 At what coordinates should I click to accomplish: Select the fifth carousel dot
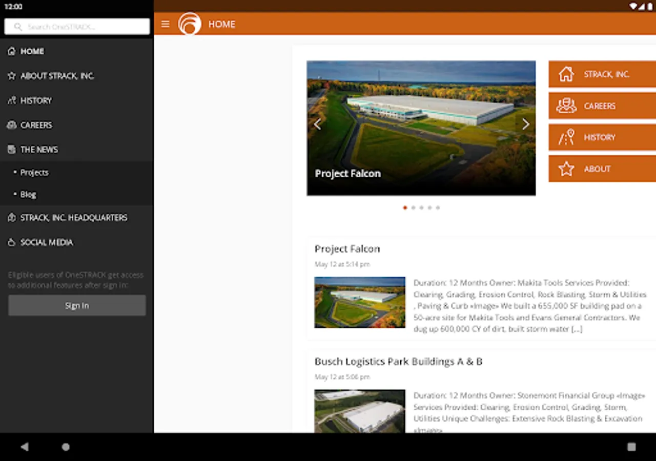pyautogui.click(x=438, y=208)
